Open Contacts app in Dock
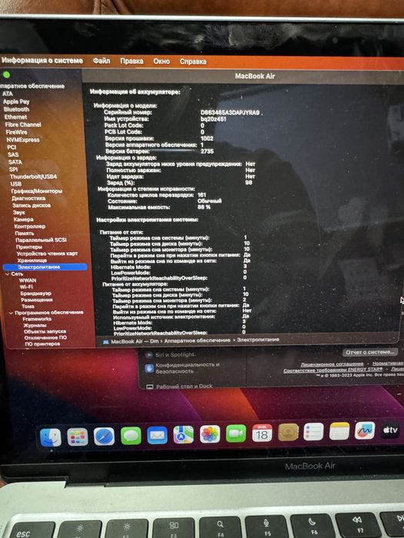 click(289, 432)
